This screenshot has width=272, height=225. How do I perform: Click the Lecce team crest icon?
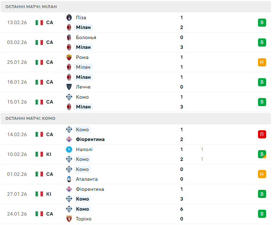tap(69, 87)
